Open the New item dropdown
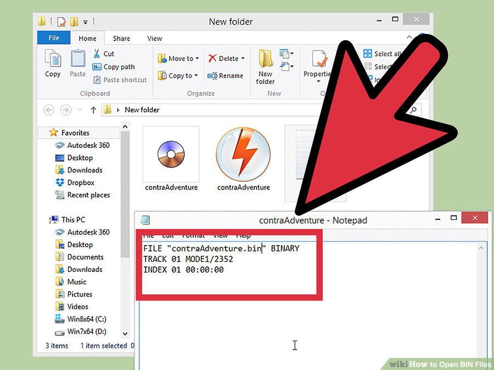 287,54
